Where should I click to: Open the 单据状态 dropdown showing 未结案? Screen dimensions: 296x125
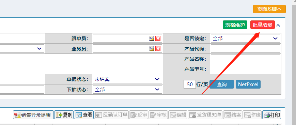tap(127, 79)
